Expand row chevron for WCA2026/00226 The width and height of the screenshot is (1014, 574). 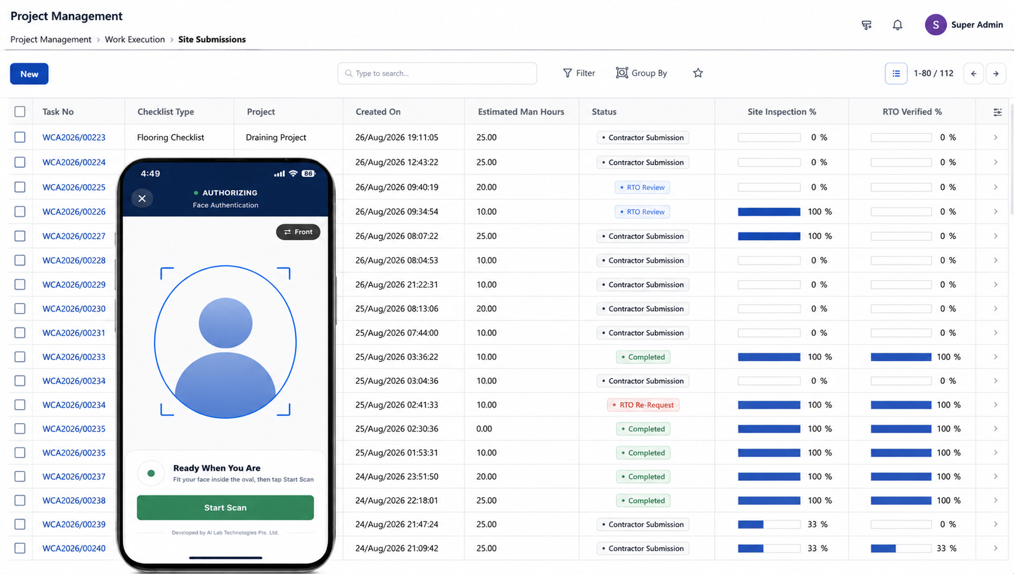996,212
